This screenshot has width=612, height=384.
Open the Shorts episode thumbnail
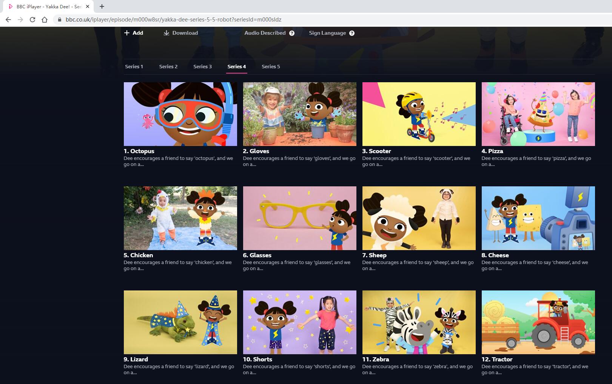pyautogui.click(x=300, y=322)
